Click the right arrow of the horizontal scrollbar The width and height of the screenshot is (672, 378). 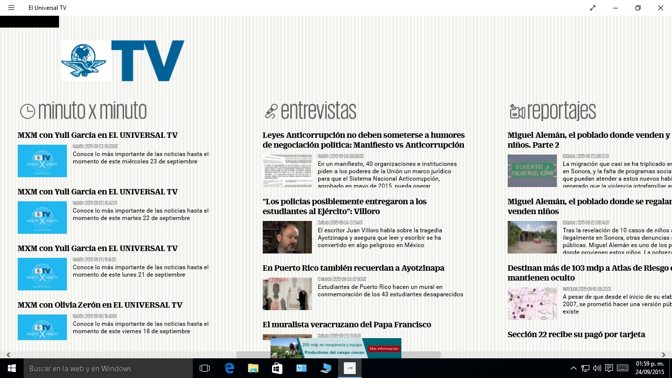point(664,354)
